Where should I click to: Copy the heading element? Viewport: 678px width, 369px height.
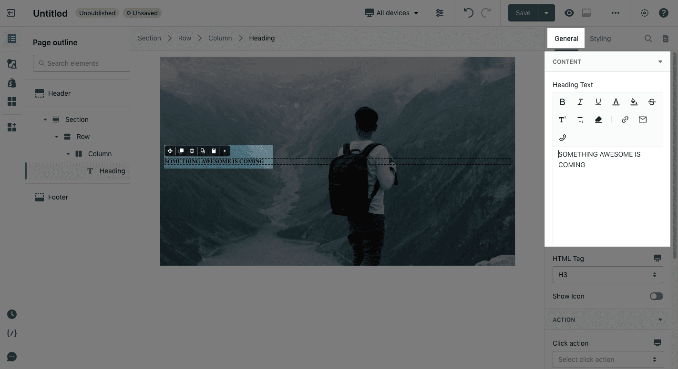coord(203,151)
